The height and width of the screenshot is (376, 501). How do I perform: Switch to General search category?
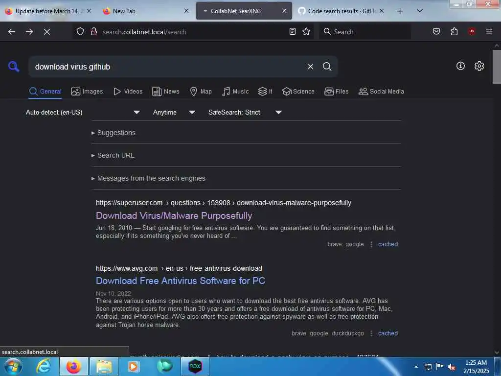coord(45,92)
